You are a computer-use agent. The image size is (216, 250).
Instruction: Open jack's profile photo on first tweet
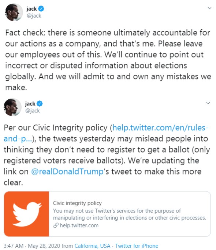tap(14, 12)
